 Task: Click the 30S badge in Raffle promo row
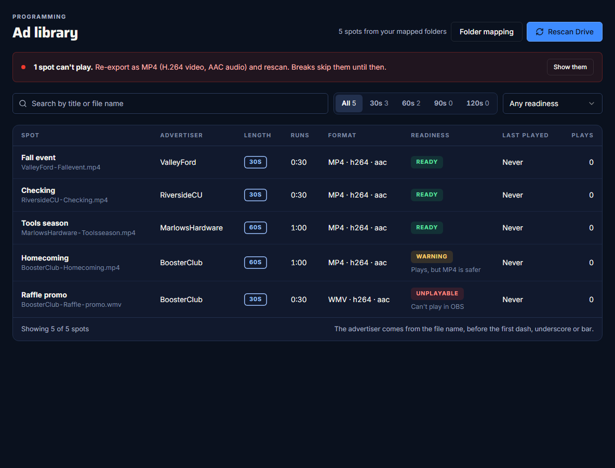[256, 299]
